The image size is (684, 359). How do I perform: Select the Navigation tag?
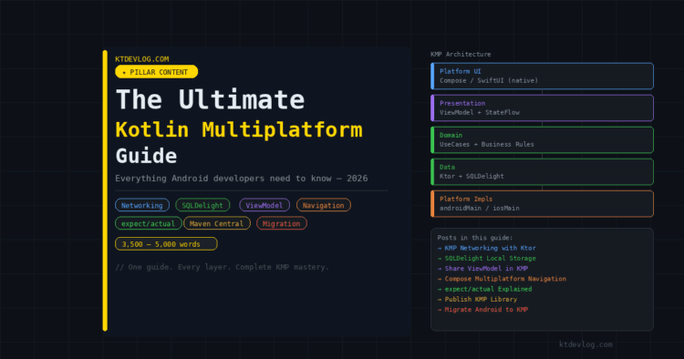coord(323,205)
